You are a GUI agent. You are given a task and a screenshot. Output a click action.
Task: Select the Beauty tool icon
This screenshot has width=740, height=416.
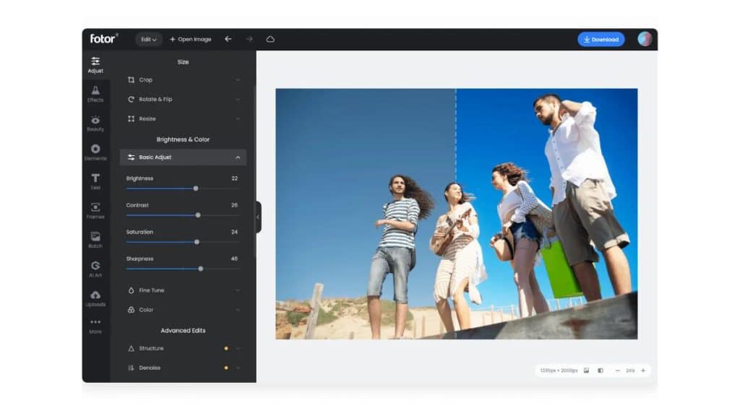tap(95, 123)
